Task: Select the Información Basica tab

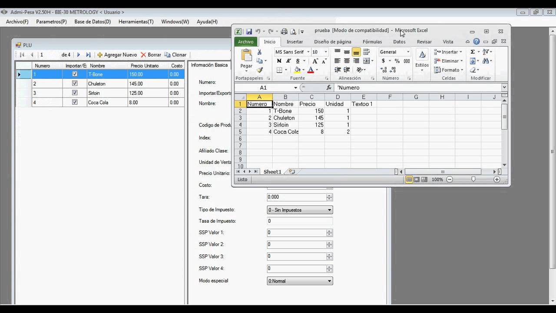Action: coord(209,65)
